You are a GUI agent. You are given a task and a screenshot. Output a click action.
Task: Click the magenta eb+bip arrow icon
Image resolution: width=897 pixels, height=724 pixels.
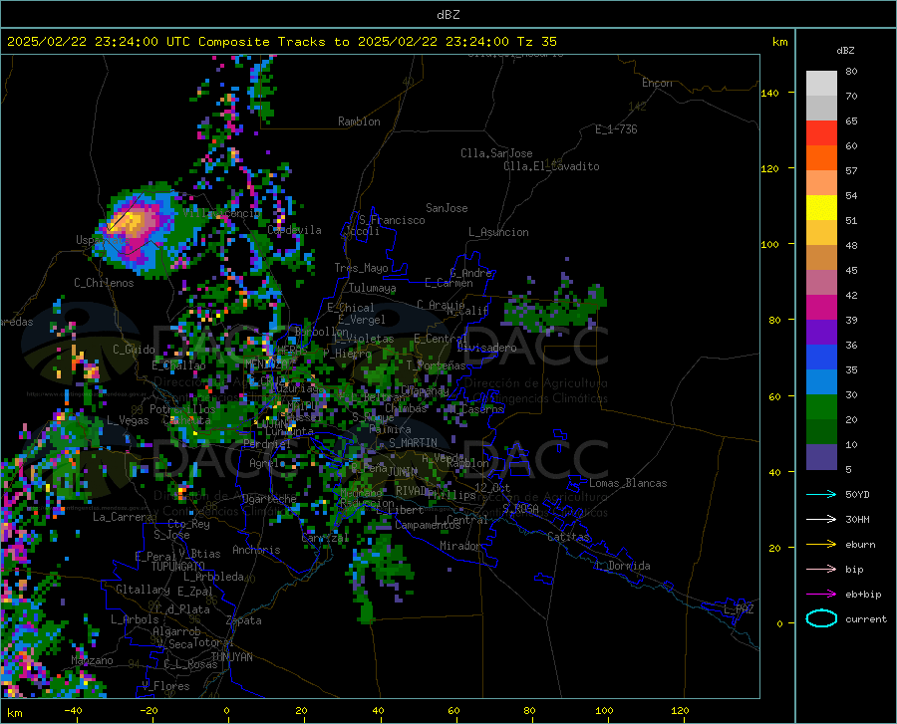[x=821, y=595]
